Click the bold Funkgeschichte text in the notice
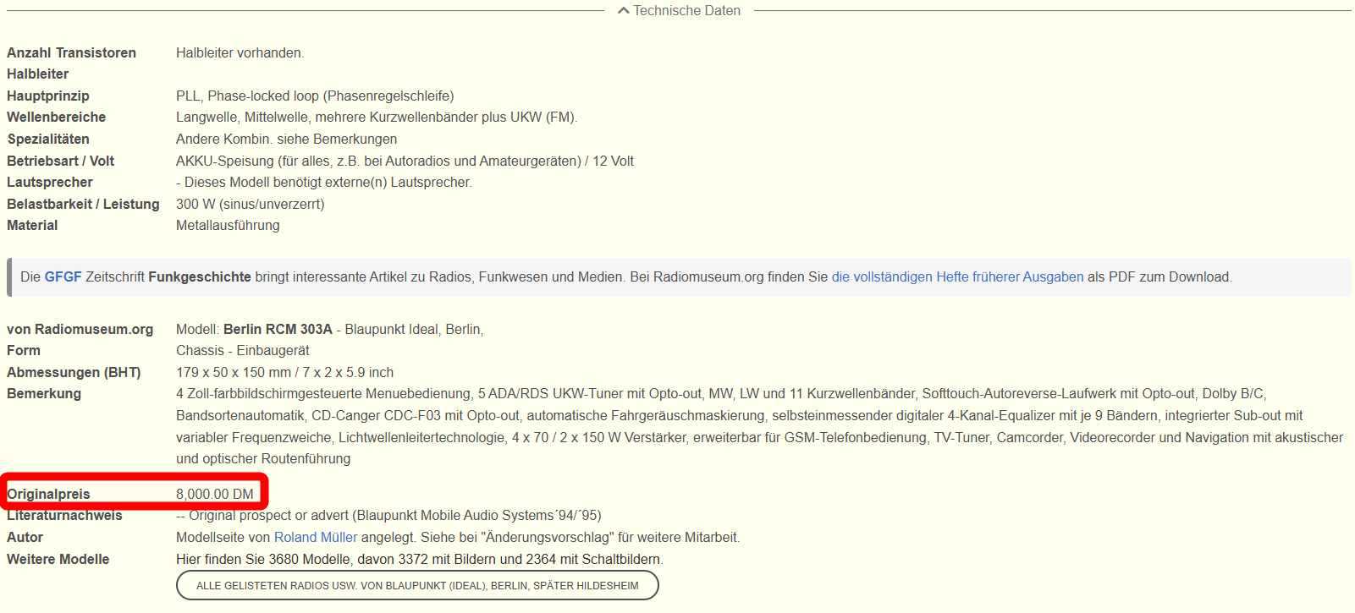This screenshot has height=613, width=1355. pos(200,277)
